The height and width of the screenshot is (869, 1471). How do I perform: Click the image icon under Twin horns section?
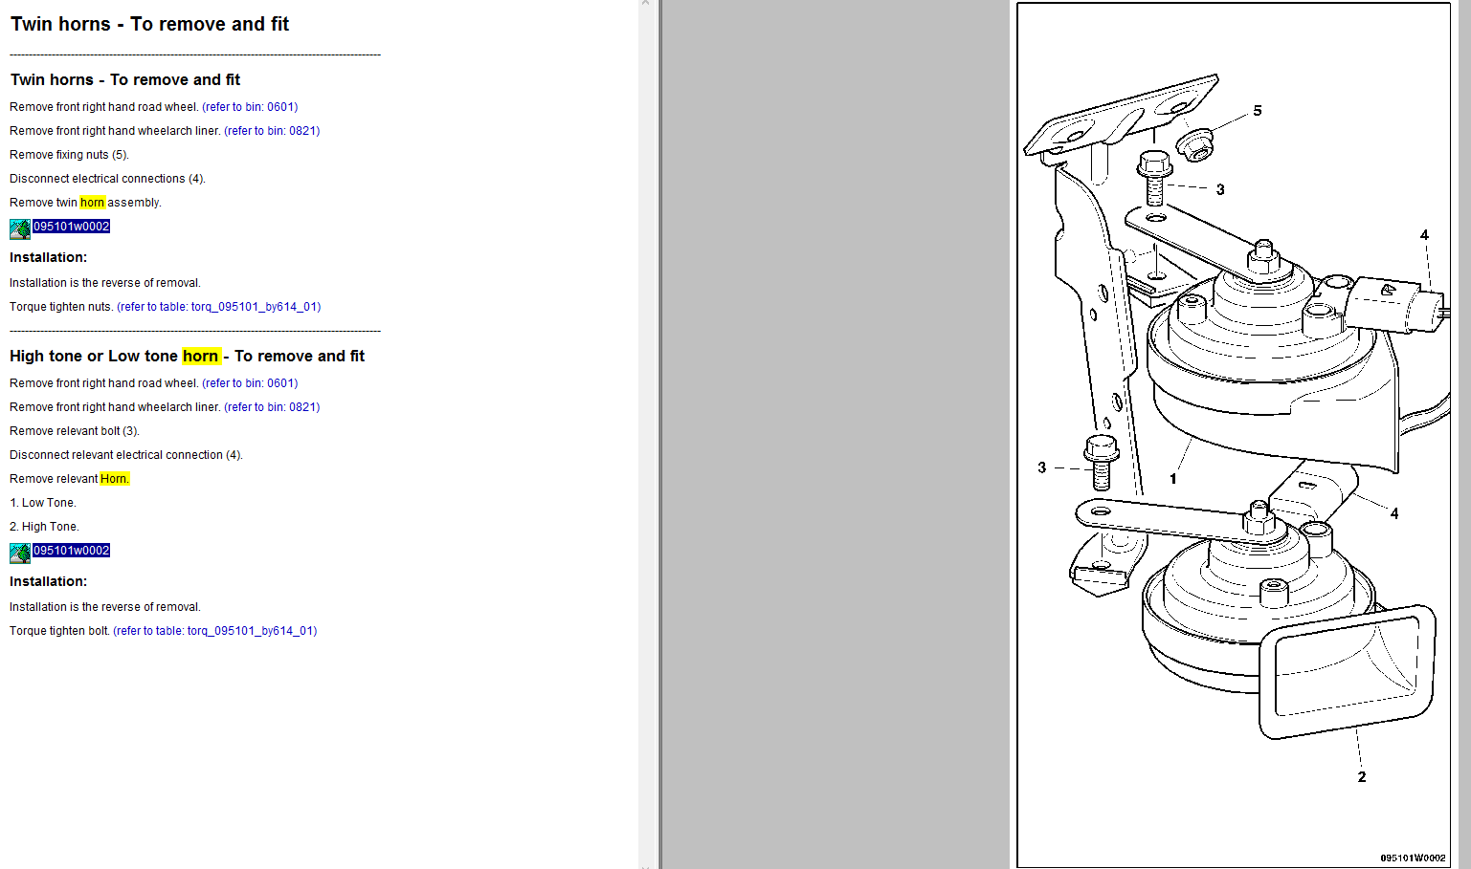click(x=20, y=228)
